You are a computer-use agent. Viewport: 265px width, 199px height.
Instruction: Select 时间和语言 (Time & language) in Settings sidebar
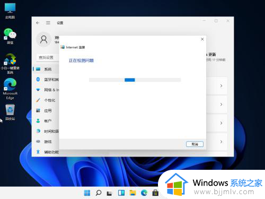point(46,131)
